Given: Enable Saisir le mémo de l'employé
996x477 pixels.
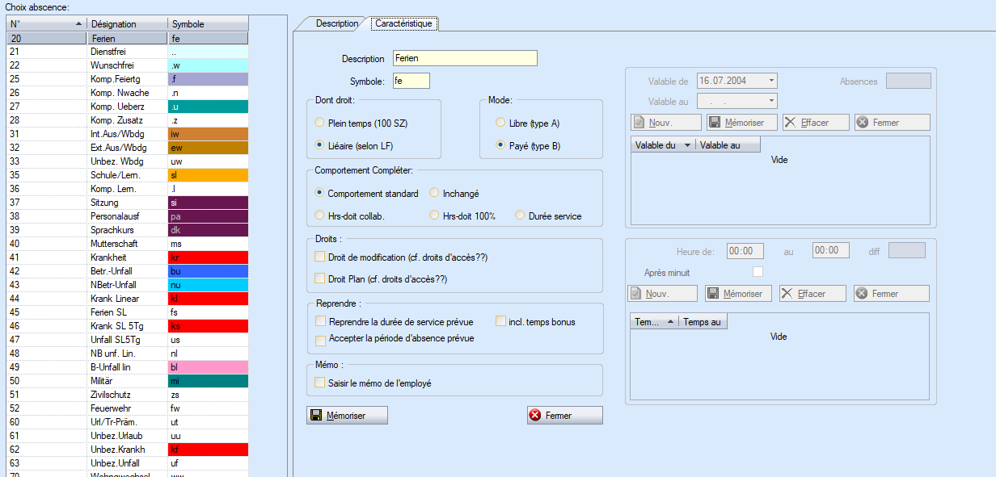Looking at the screenshot, I should (x=319, y=383).
